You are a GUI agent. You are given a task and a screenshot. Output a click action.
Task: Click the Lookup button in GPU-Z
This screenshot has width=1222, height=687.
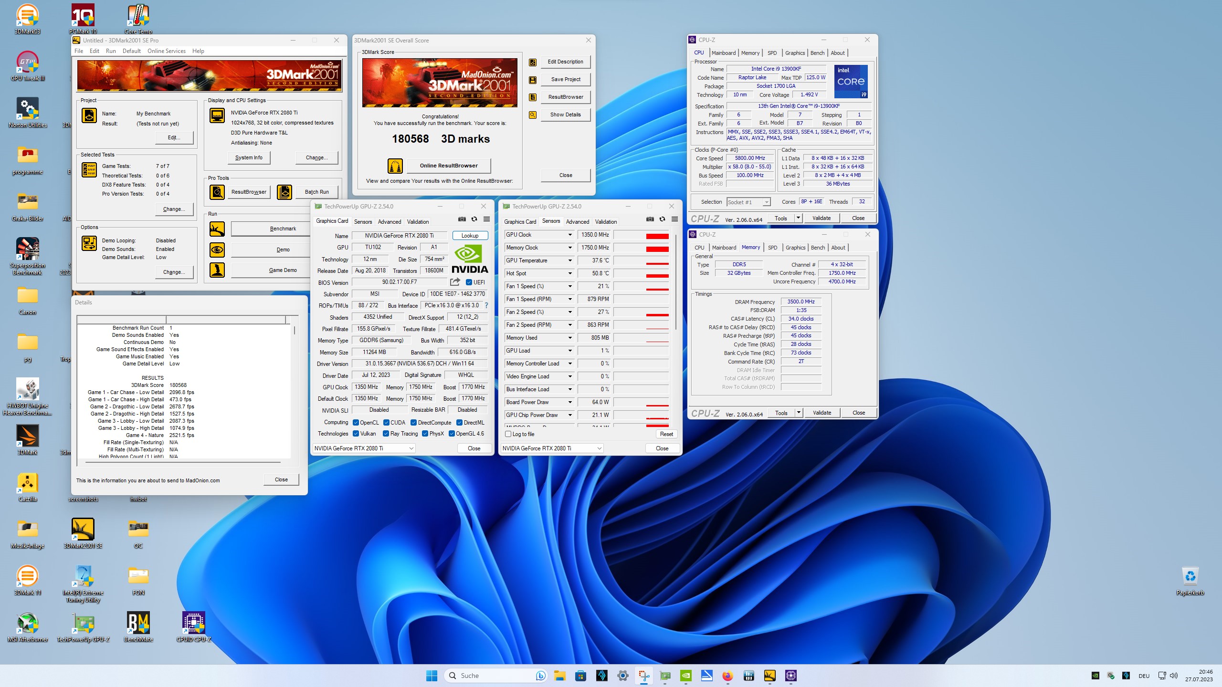[x=470, y=236]
